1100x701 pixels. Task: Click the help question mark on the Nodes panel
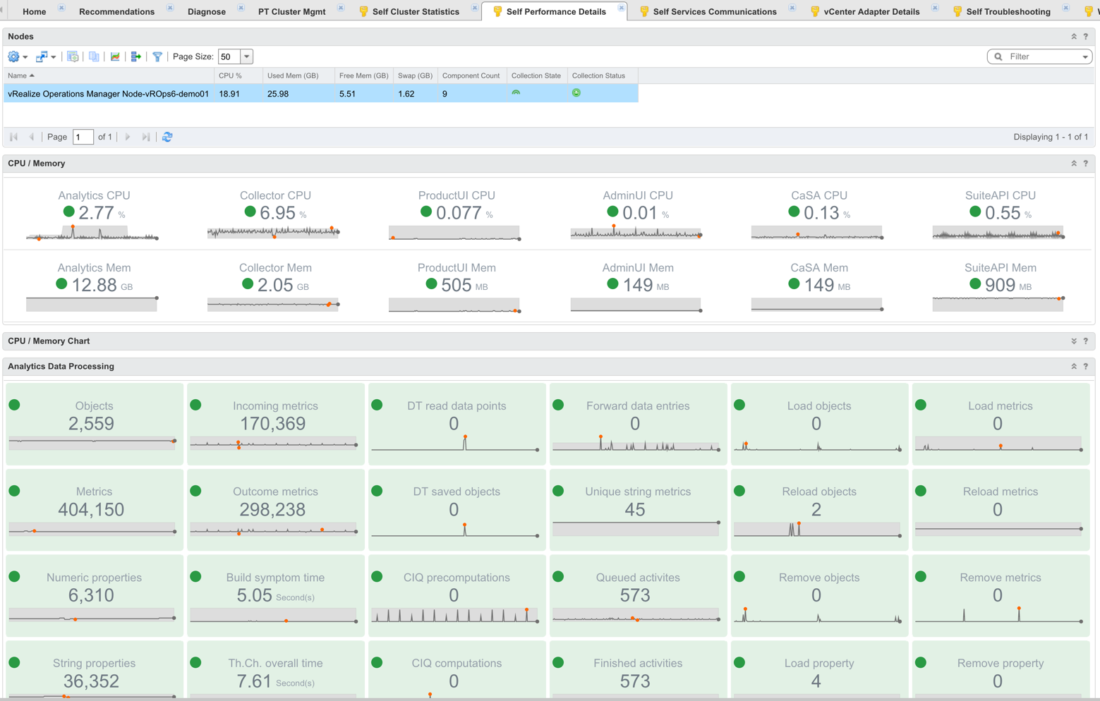click(1085, 36)
